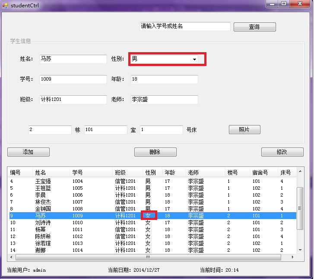Sort by the 宿舍号 column header

point(264,172)
